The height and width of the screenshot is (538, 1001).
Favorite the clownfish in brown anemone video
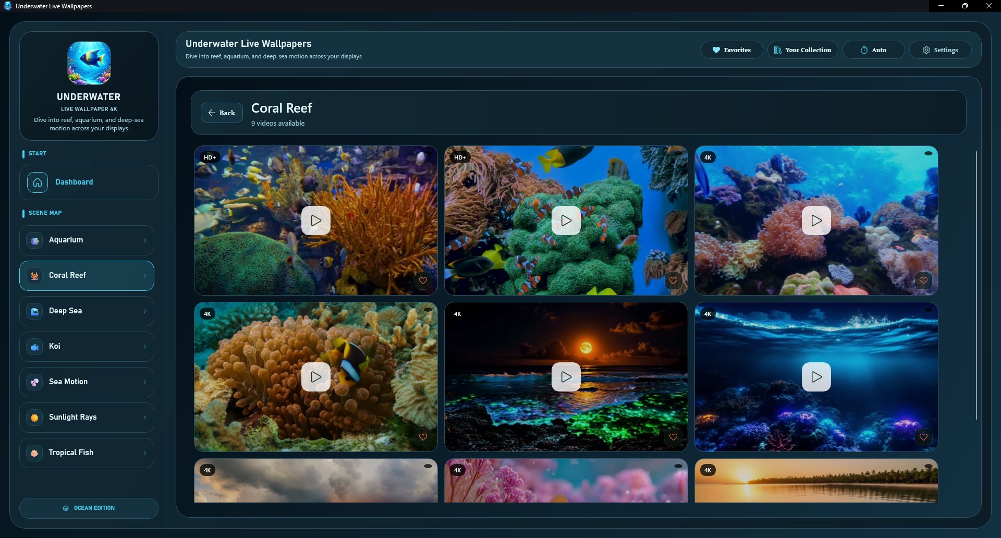[423, 437]
